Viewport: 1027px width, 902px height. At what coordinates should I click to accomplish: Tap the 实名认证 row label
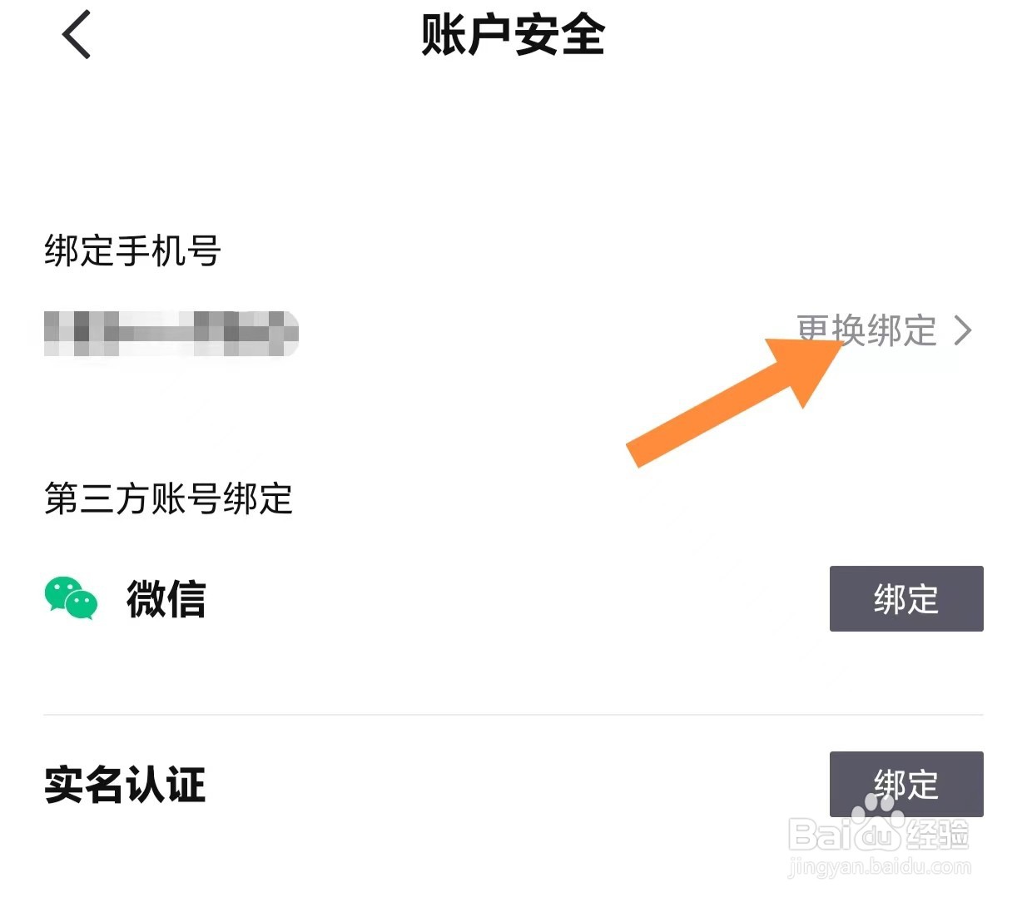click(x=124, y=785)
